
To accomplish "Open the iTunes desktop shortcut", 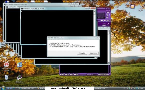I will (19, 66).
